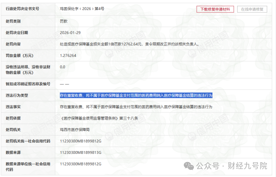Screen dimensions: 276x177
Task: Click the 违法行为类型 label
Action: [17, 95]
